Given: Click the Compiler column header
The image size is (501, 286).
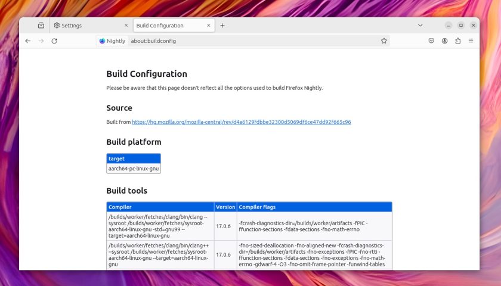Looking at the screenshot, I should 160,207.
